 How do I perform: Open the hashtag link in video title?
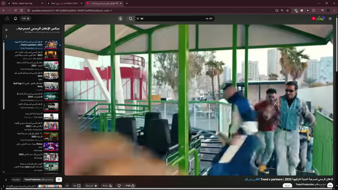tap(252, 179)
